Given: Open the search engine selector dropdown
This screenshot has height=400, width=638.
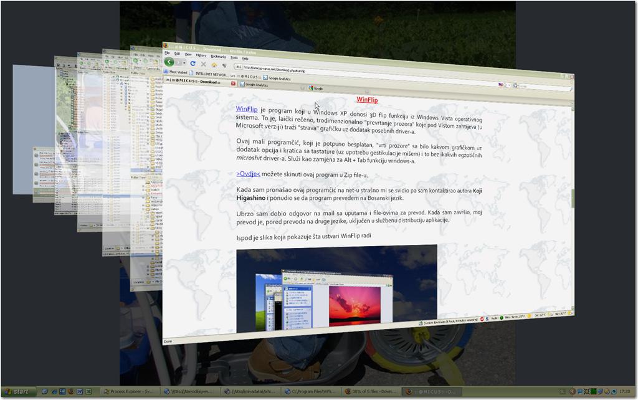Looking at the screenshot, I should pos(515,85).
